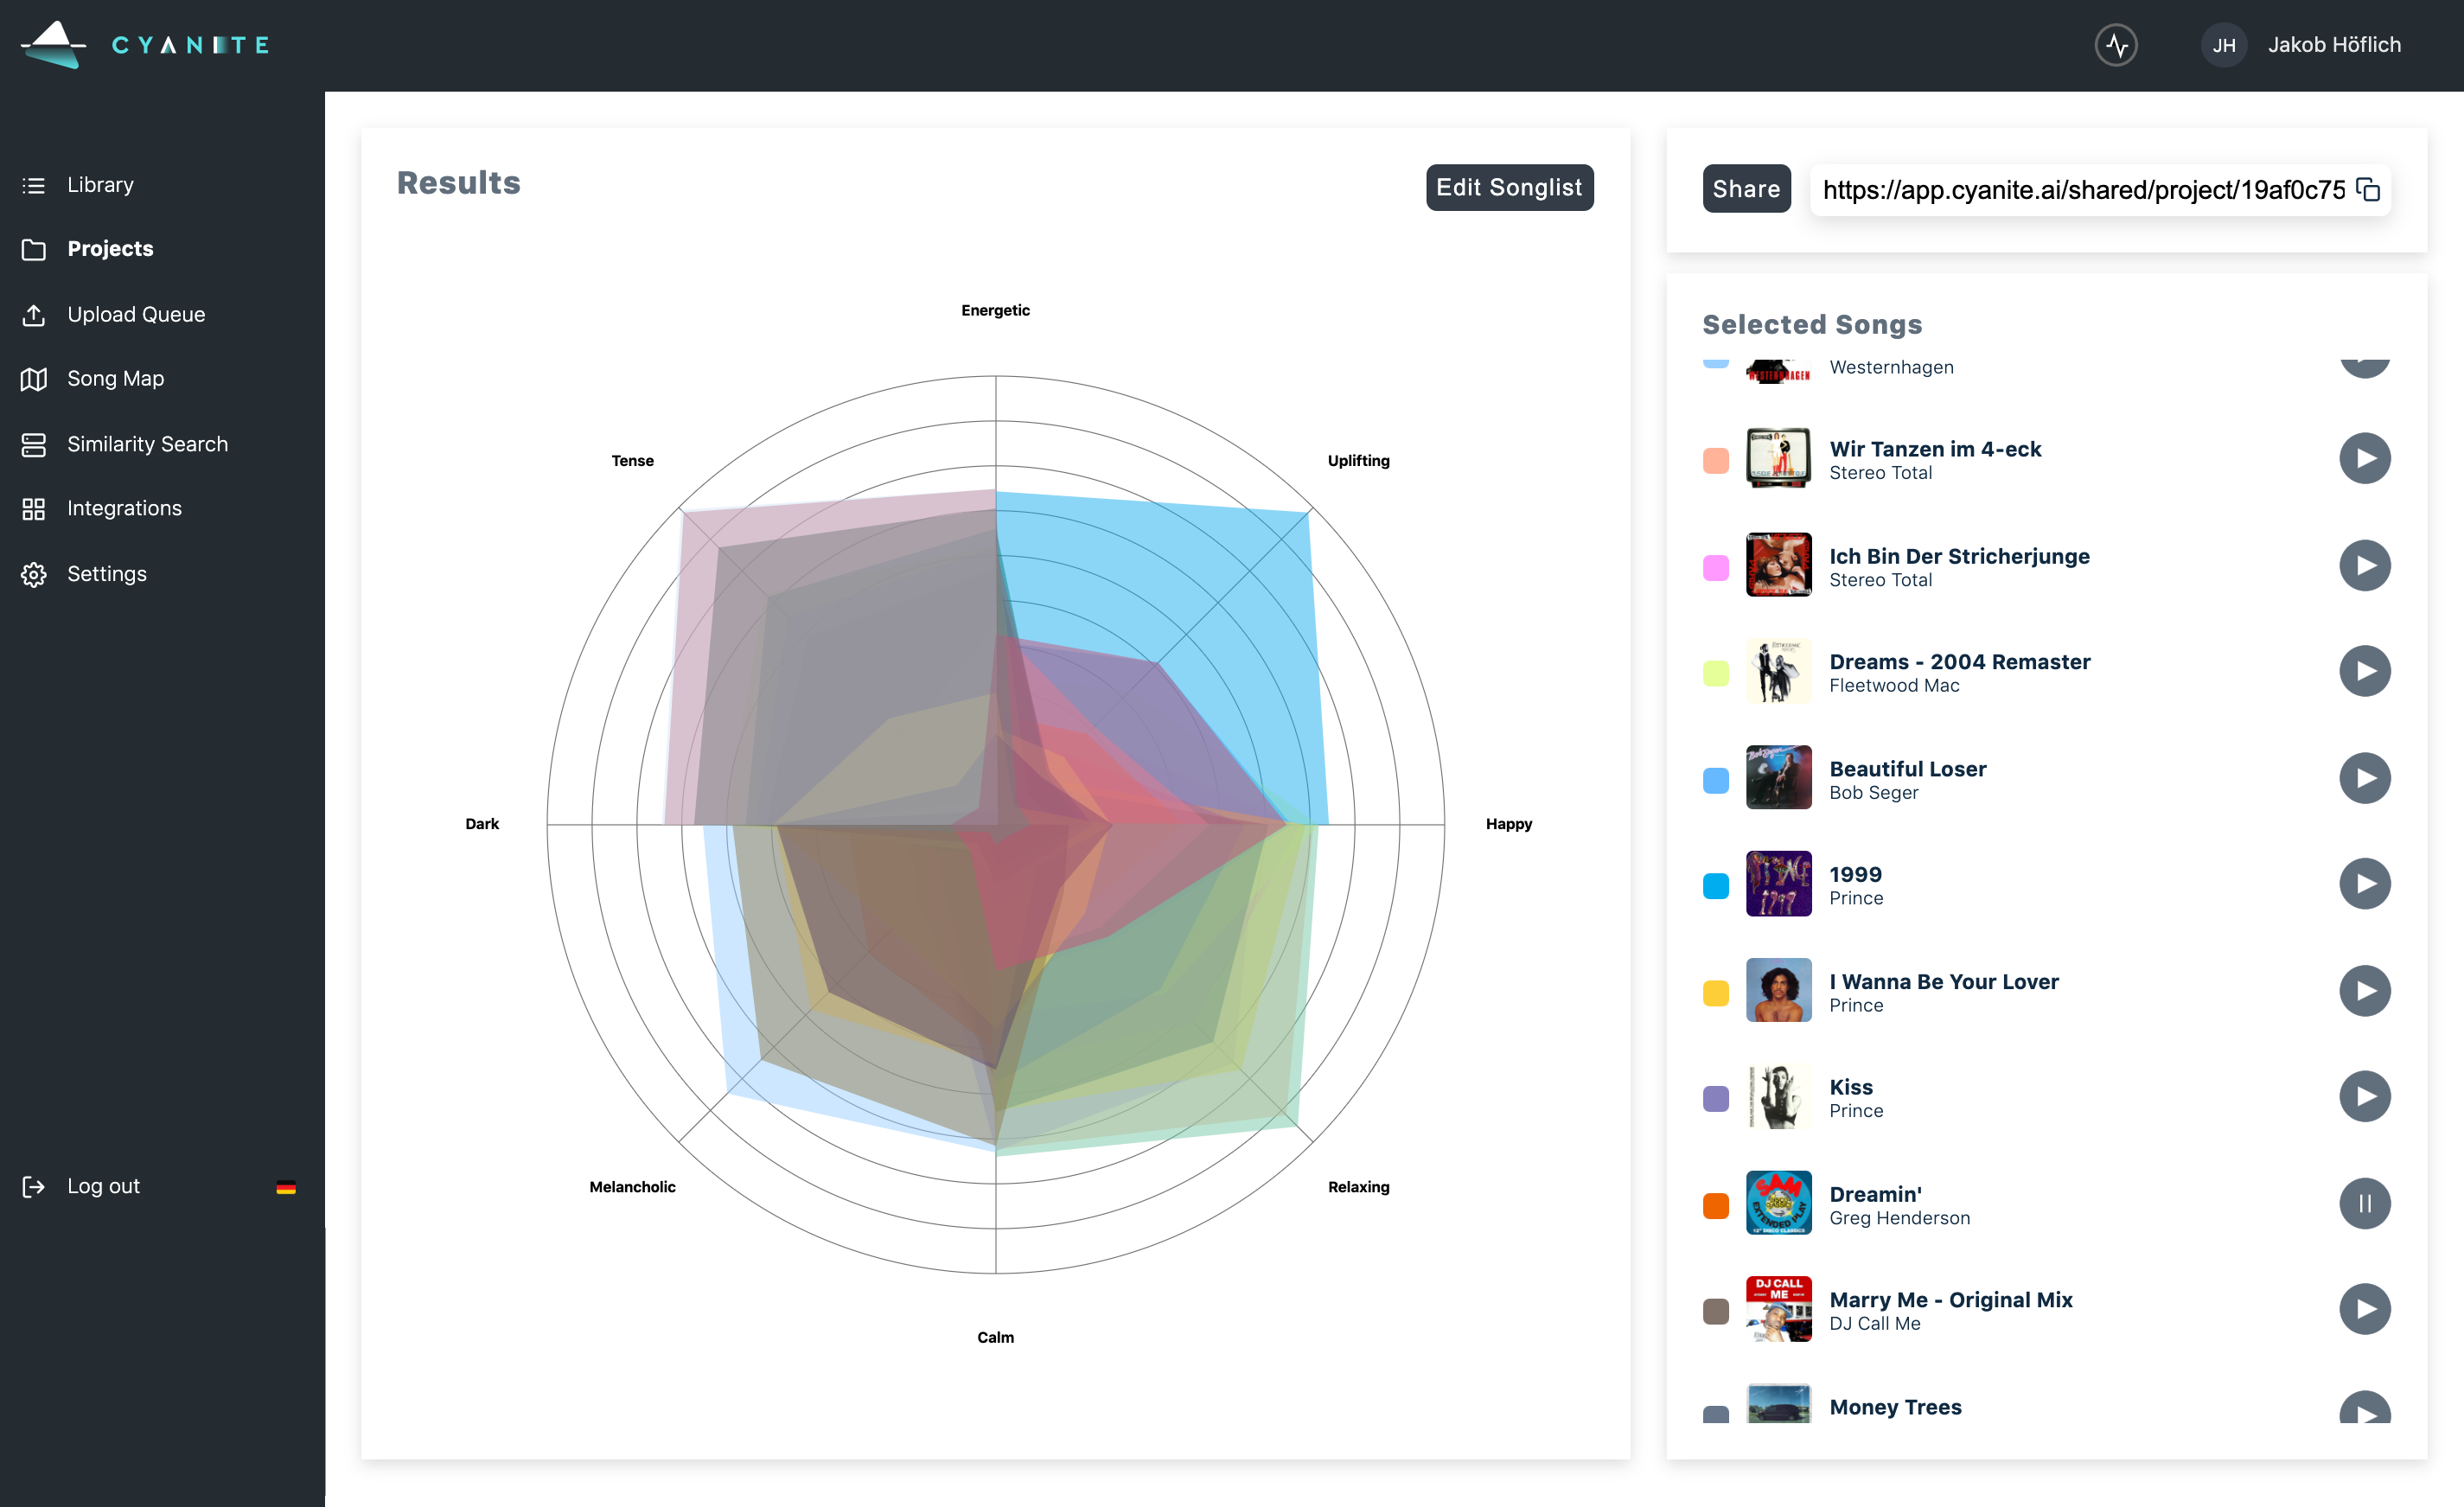Click the pink Ich Bin Der Stricherjunge swatch
Viewport: 2464px width, 1507px height.
click(1715, 567)
